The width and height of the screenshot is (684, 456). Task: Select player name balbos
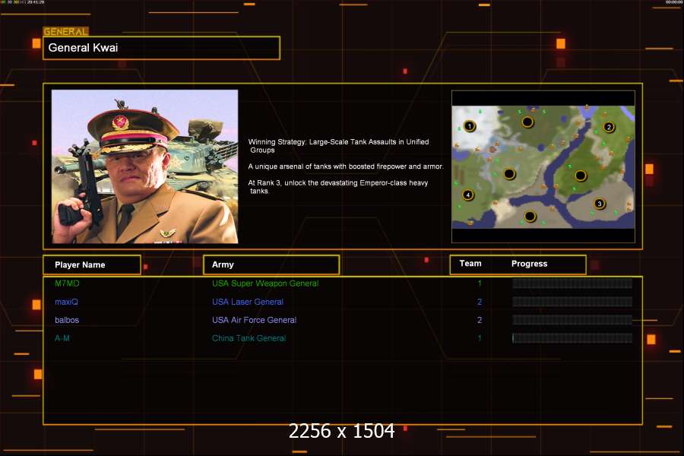click(67, 320)
